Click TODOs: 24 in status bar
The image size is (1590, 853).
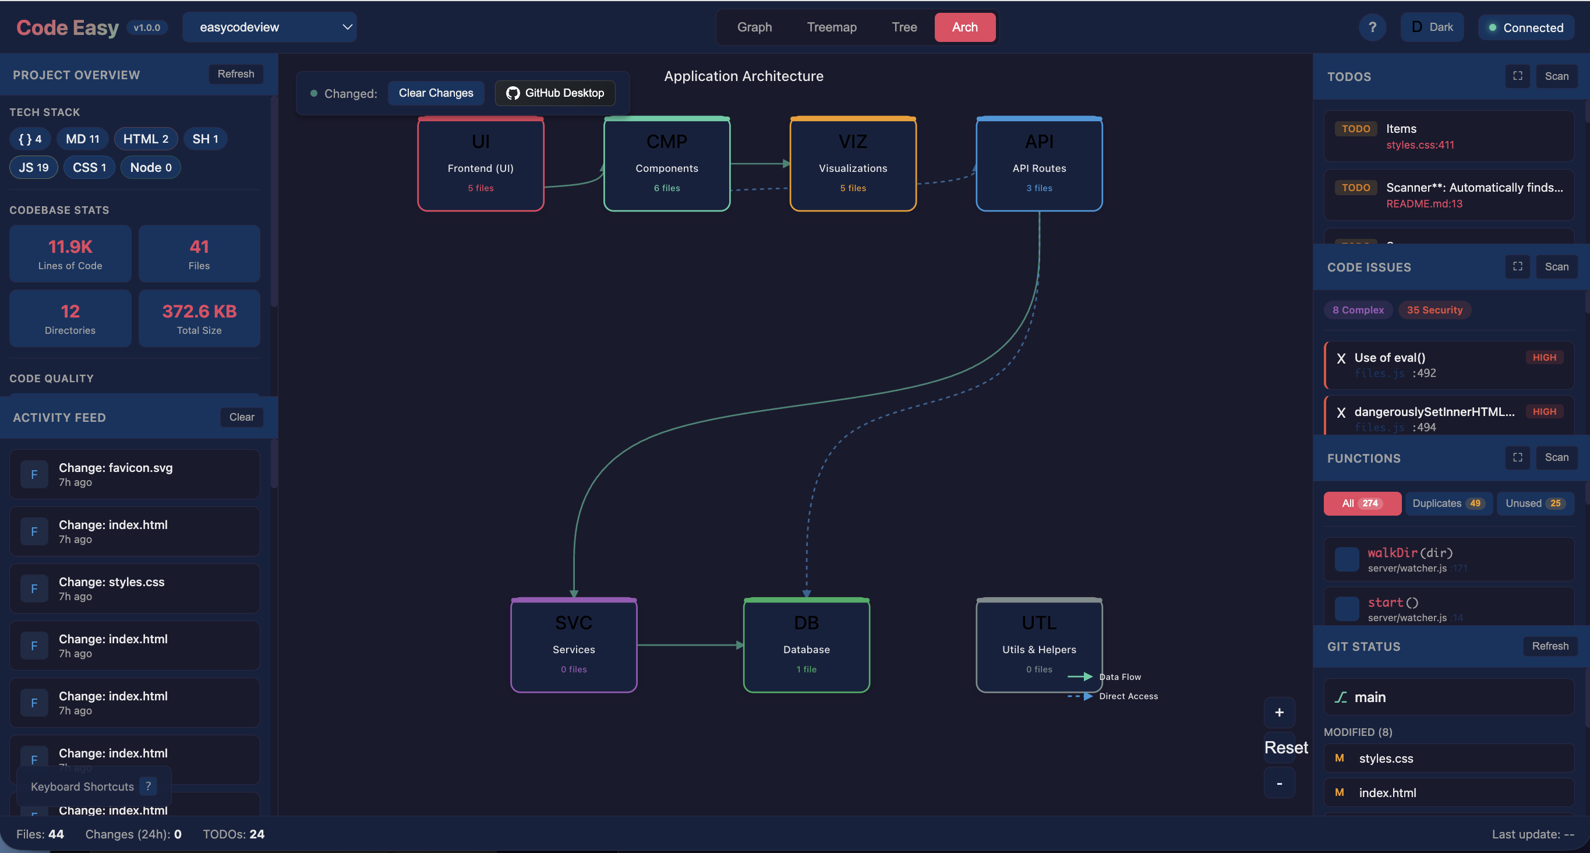pyautogui.click(x=234, y=834)
